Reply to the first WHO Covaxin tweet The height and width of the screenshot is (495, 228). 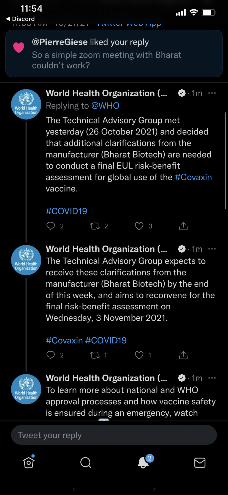click(x=51, y=226)
